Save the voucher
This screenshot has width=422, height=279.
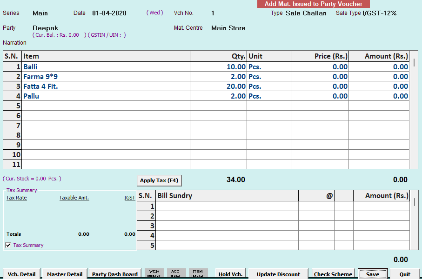(372, 274)
